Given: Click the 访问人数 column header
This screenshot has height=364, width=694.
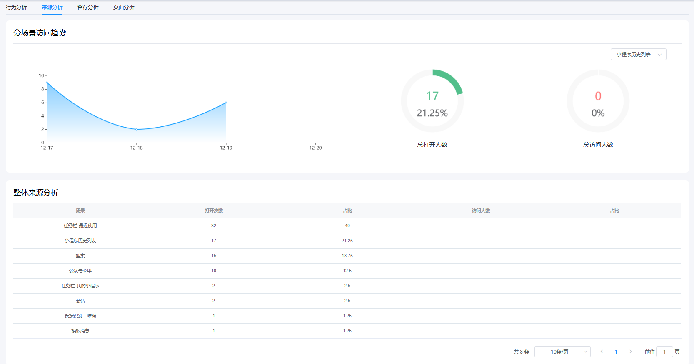Looking at the screenshot, I should [x=481, y=211].
